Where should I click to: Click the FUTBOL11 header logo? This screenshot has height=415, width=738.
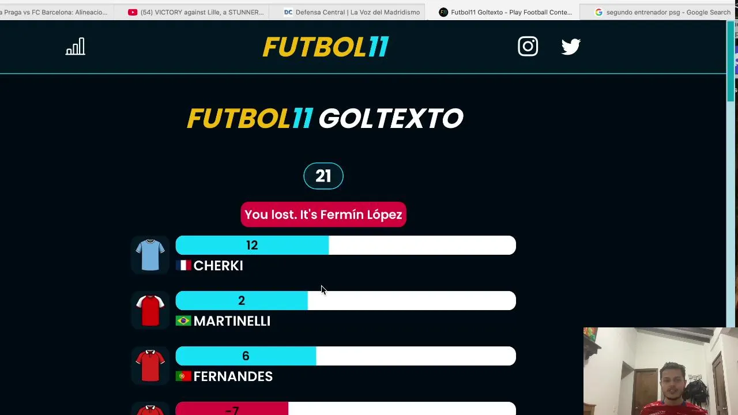(x=326, y=47)
